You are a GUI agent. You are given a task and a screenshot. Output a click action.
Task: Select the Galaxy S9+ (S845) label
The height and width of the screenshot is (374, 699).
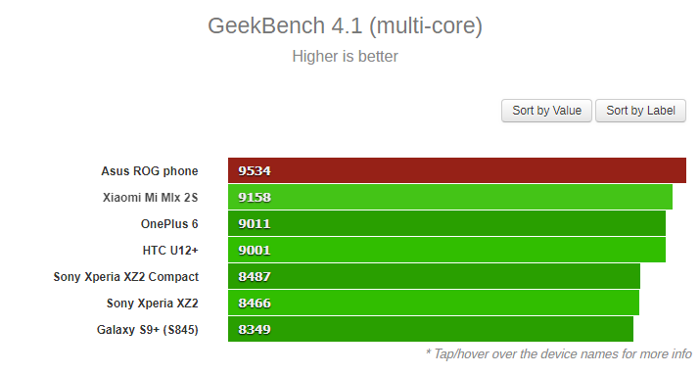point(148,330)
